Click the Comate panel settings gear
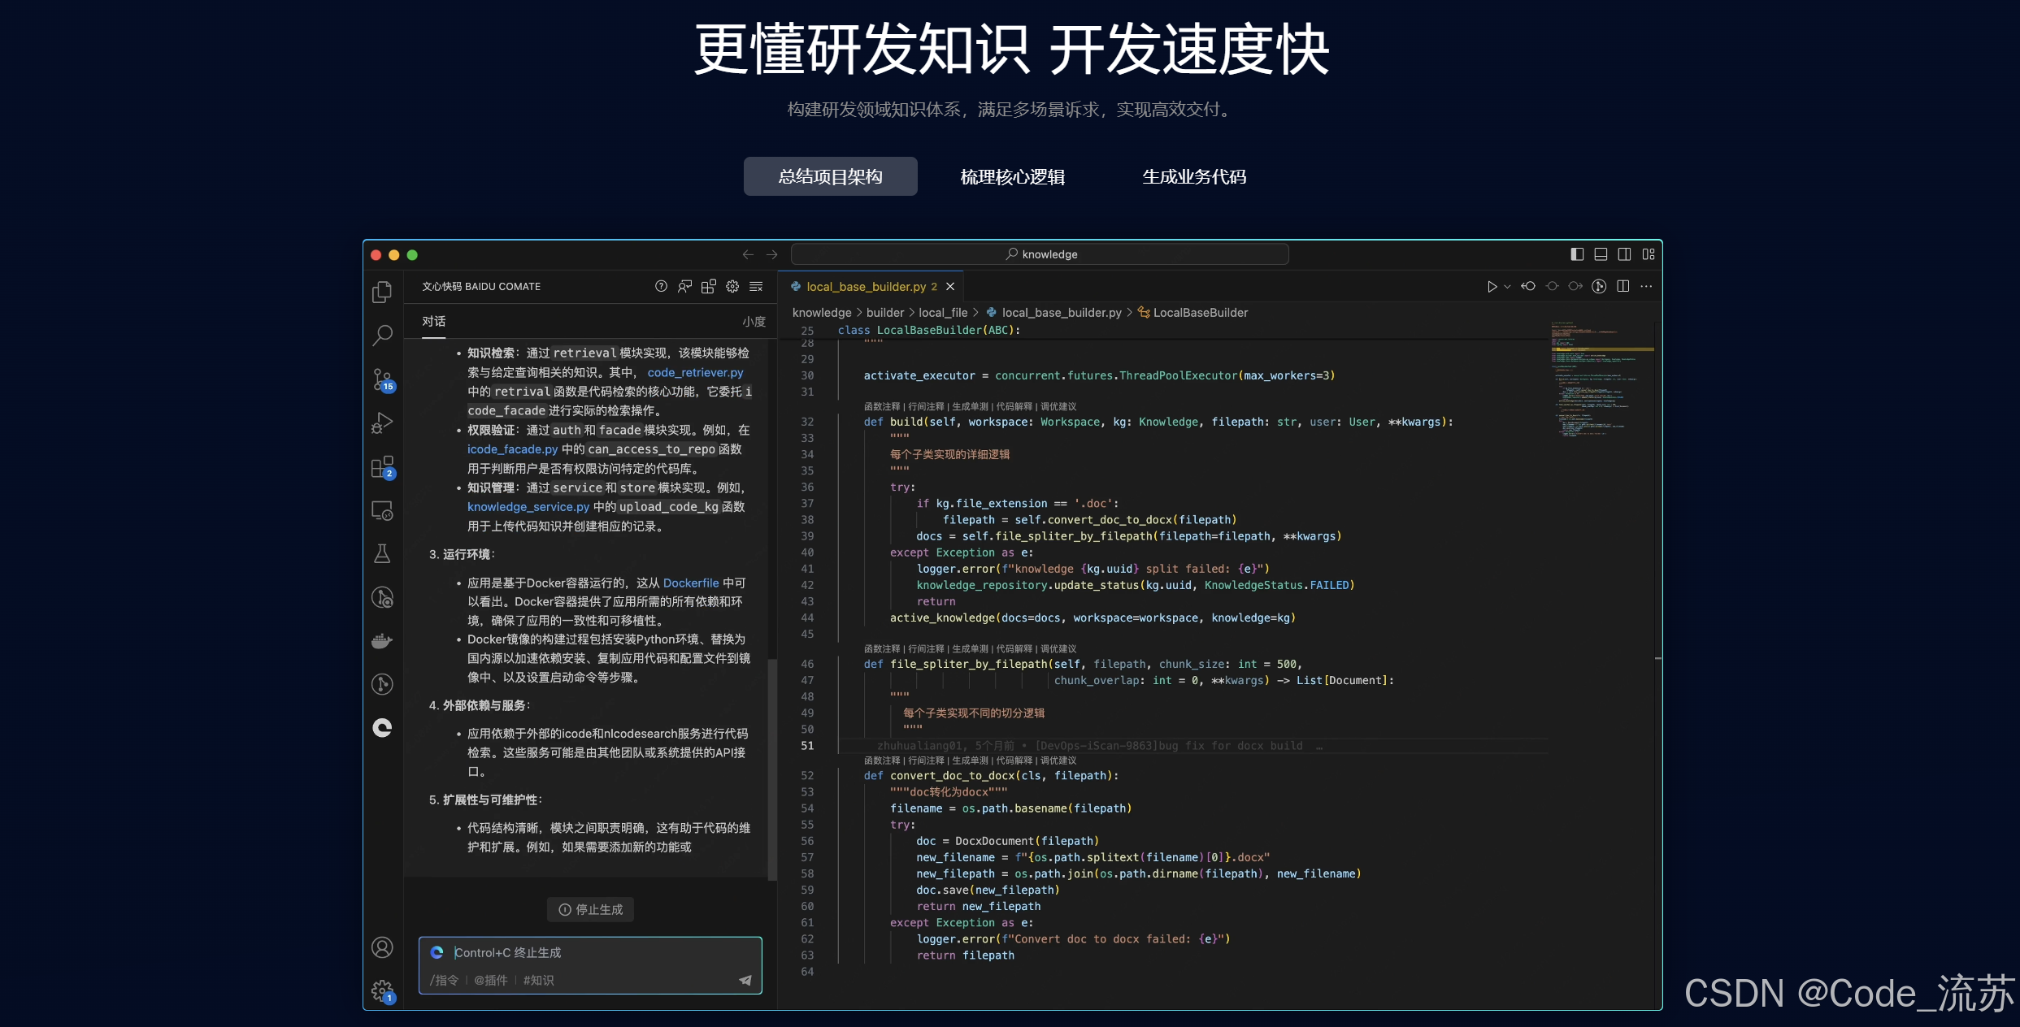The width and height of the screenshot is (2020, 1027). point(732,286)
